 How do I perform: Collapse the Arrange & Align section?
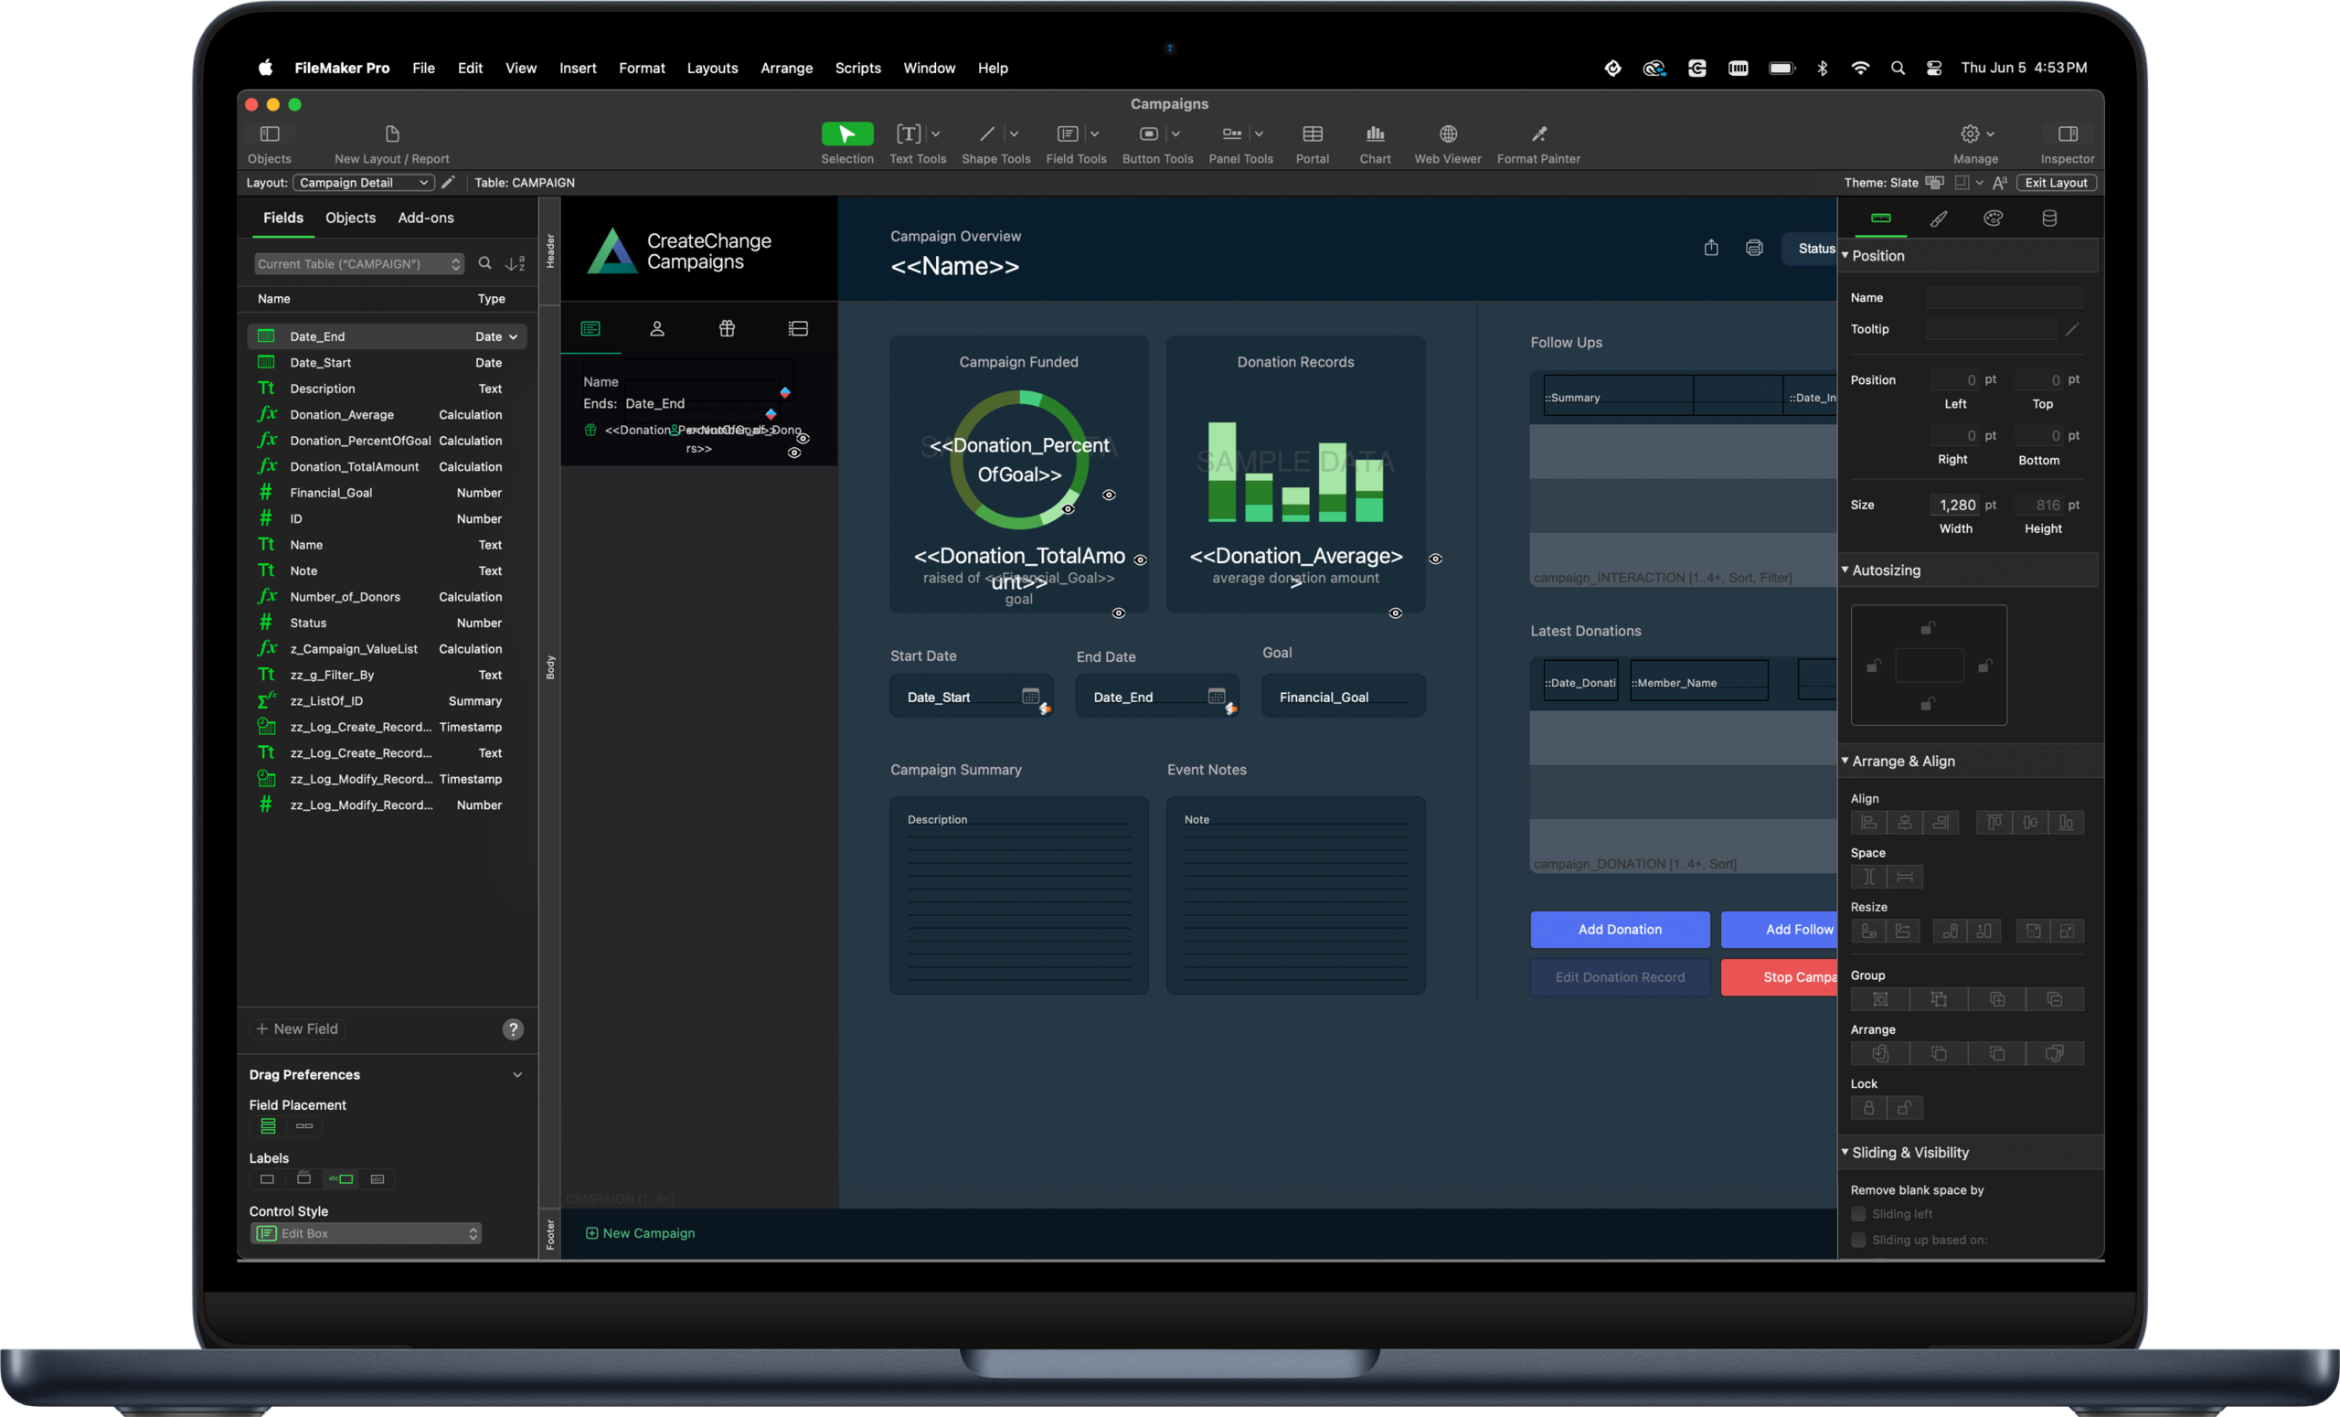[1845, 761]
